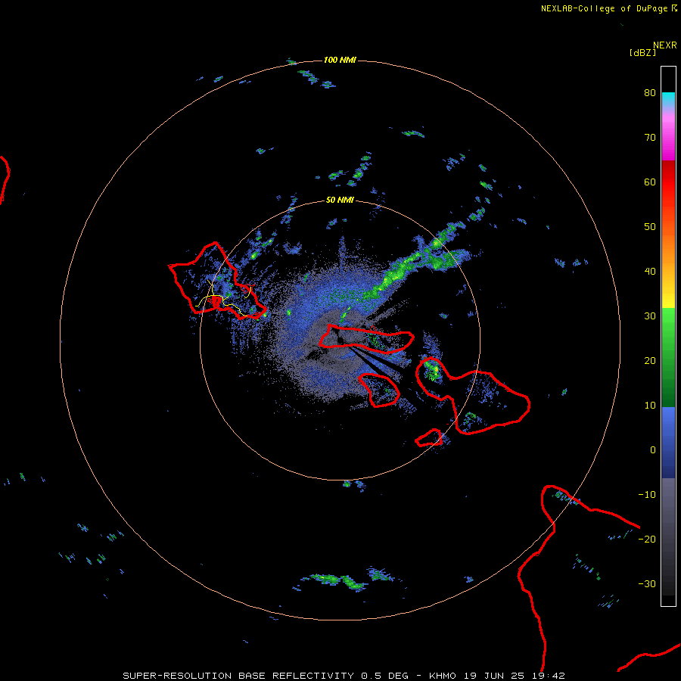Click the -30 value on the dBZ scale
The width and height of the screenshot is (681, 681).
point(647,584)
